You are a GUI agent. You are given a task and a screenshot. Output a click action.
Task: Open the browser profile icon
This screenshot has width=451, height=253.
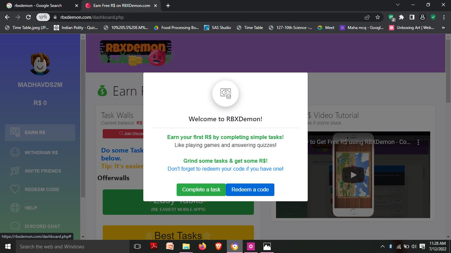point(422,17)
